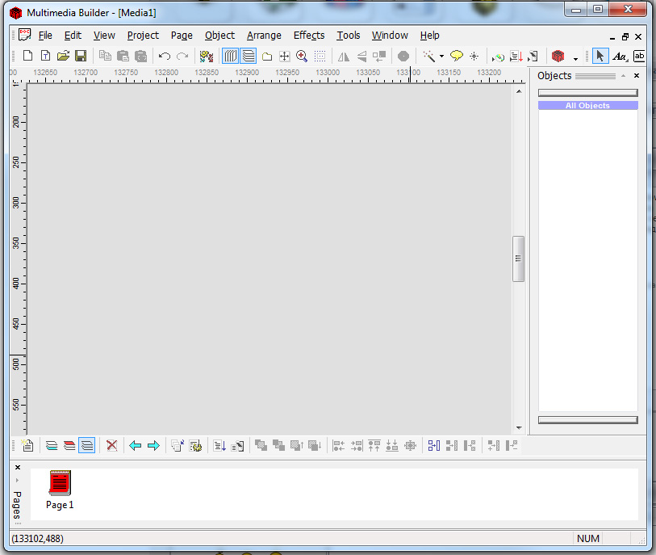Select the Zoom magnifier tool
This screenshot has height=555, width=656.
[302, 57]
